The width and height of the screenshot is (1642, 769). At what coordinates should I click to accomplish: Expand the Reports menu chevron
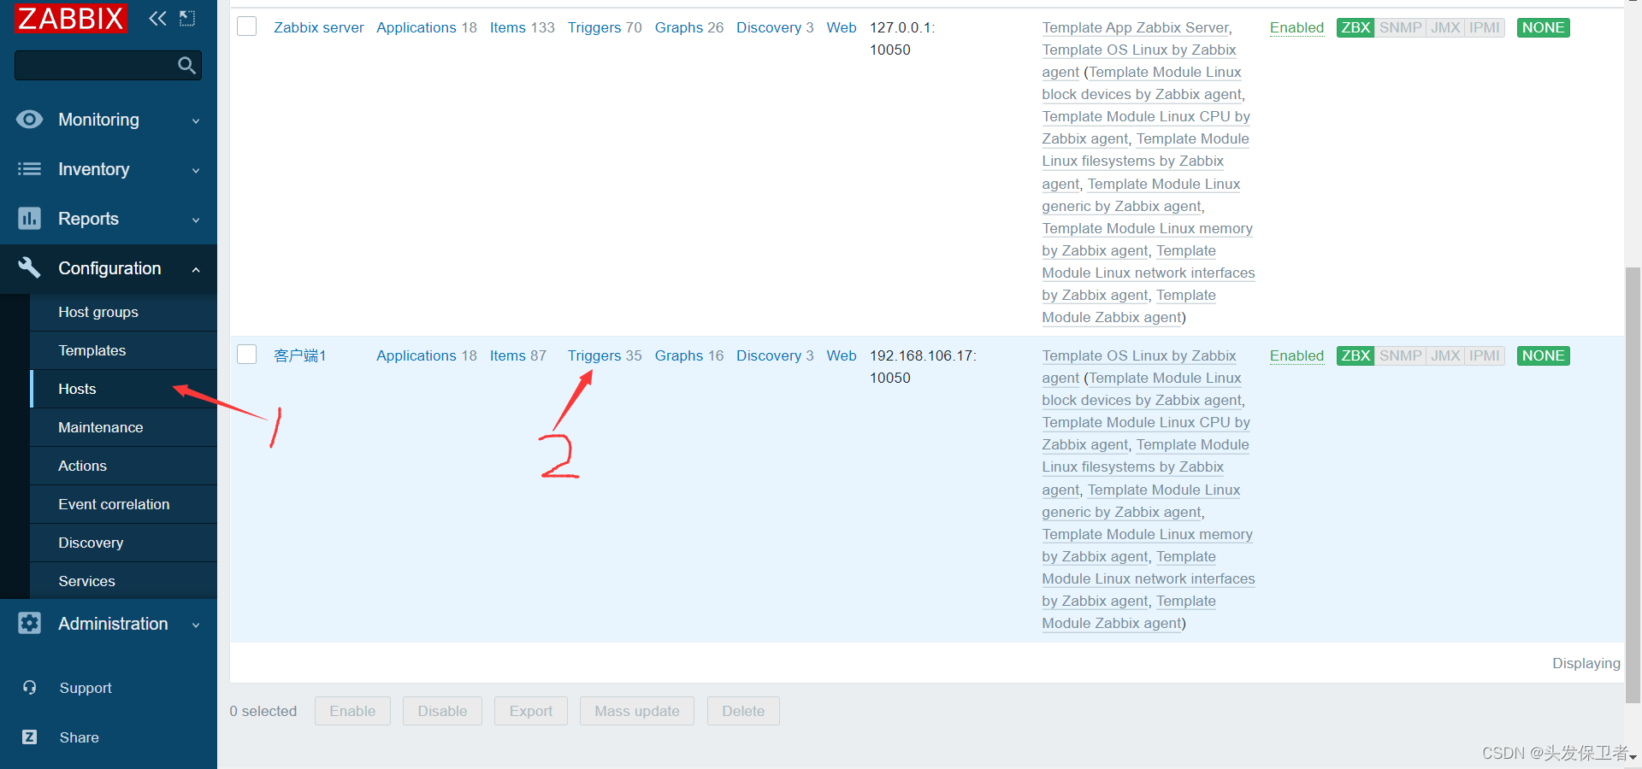pyautogui.click(x=196, y=220)
